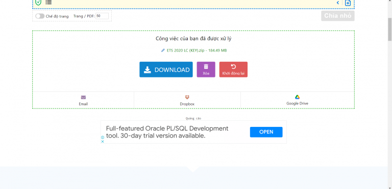
Task: Restart job with Khởi động lại button
Action: (x=233, y=69)
